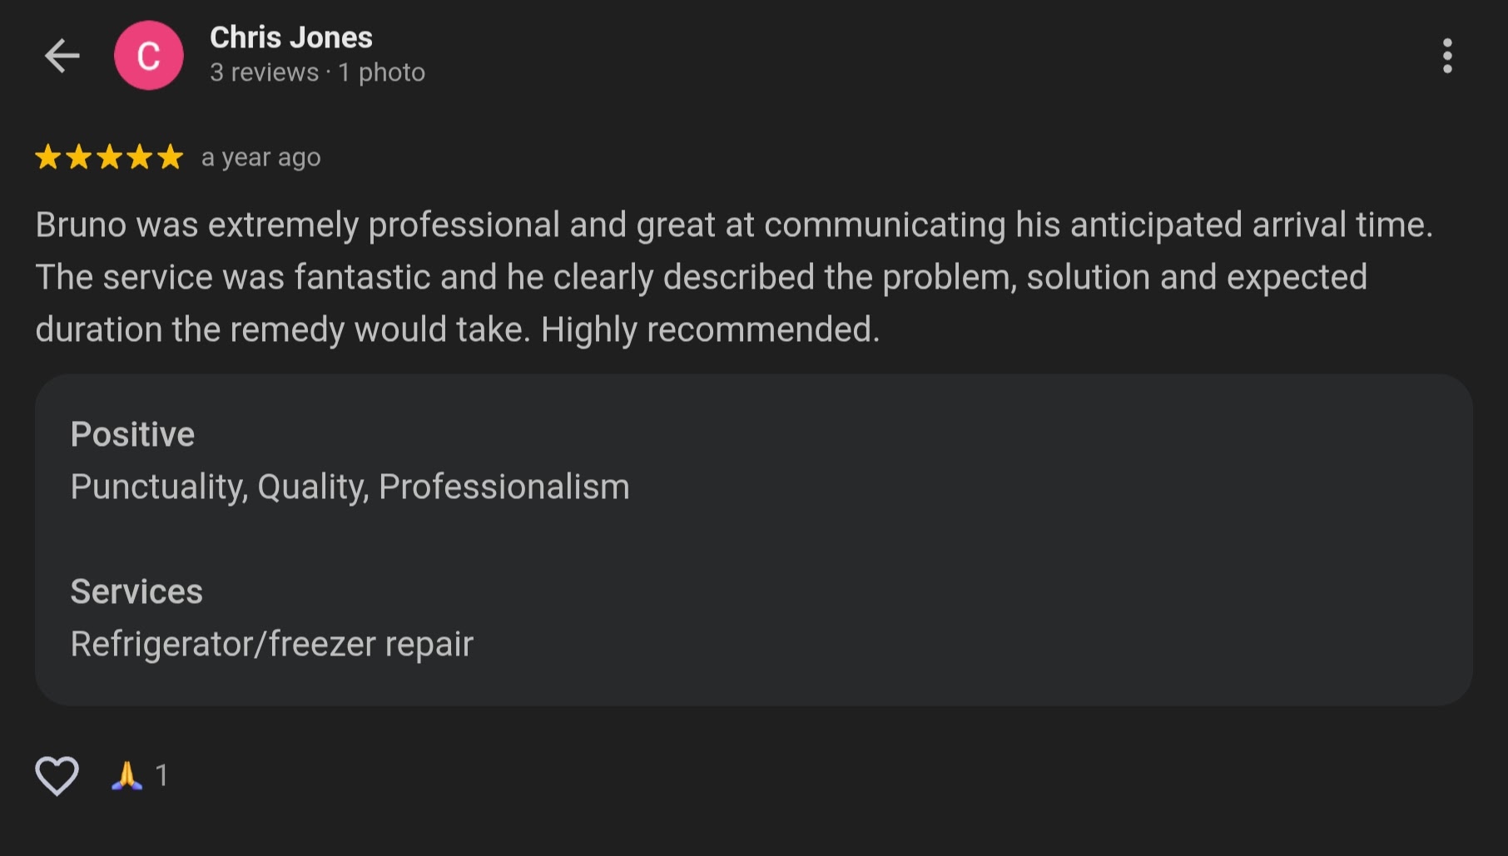
Task: Click the praying hands emoji reaction
Action: point(126,775)
